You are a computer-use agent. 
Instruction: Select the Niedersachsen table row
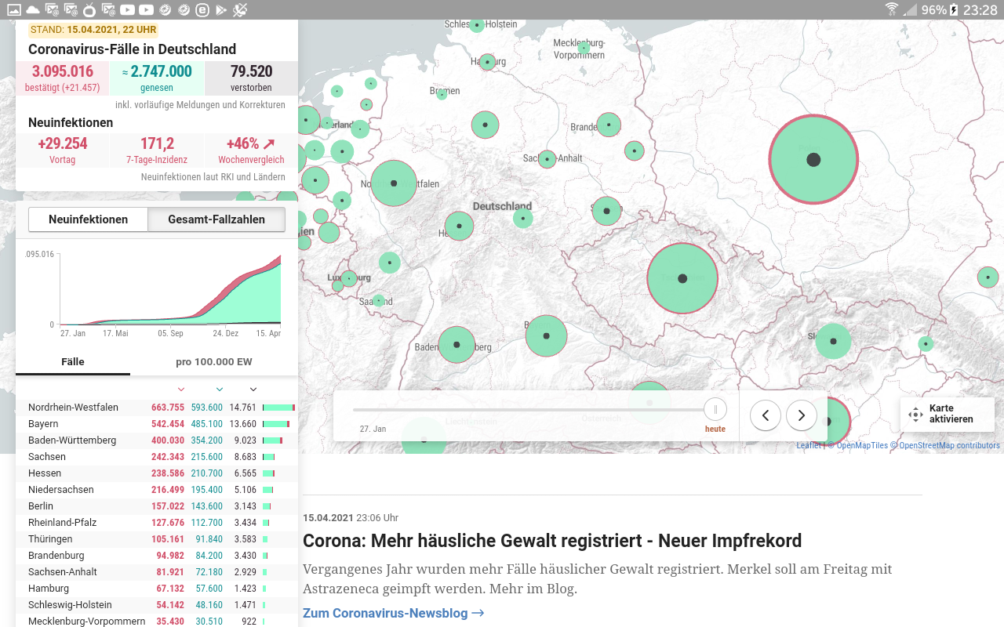[x=157, y=489]
